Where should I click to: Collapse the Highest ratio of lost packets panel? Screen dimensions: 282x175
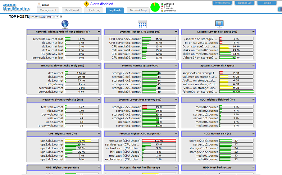coord(99,32)
